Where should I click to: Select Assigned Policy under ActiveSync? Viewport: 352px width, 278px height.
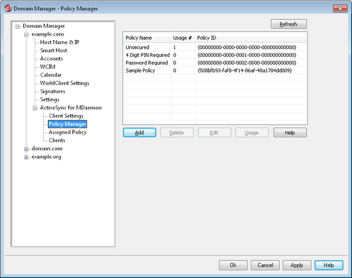coord(67,132)
